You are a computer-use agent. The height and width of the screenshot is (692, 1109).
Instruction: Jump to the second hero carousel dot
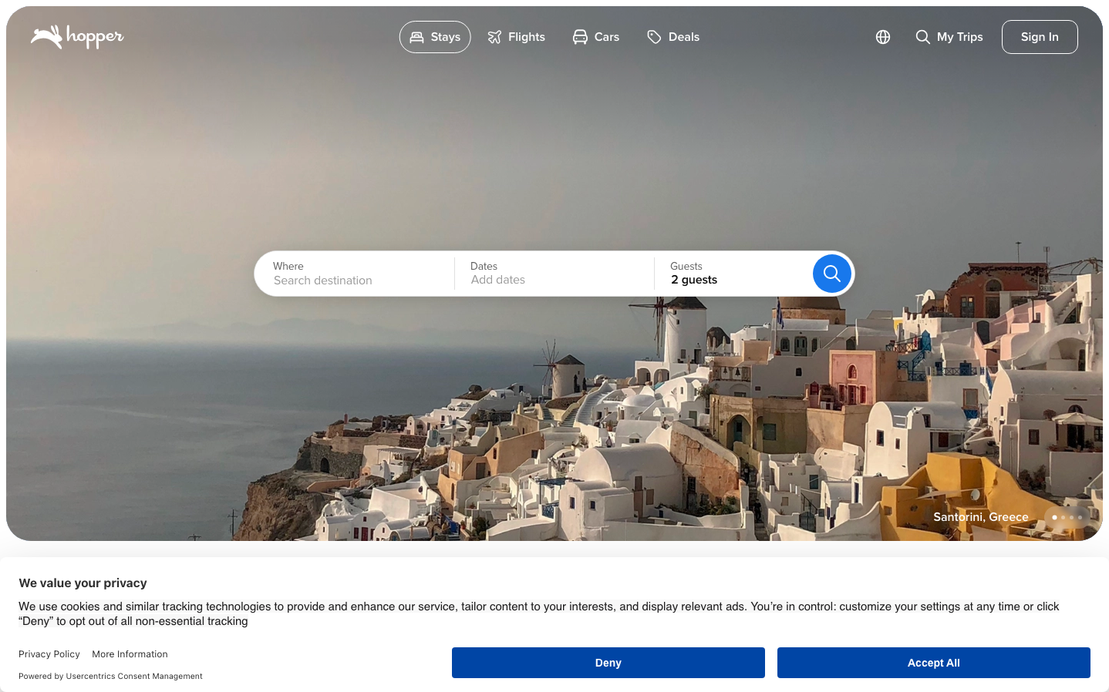point(1063,517)
